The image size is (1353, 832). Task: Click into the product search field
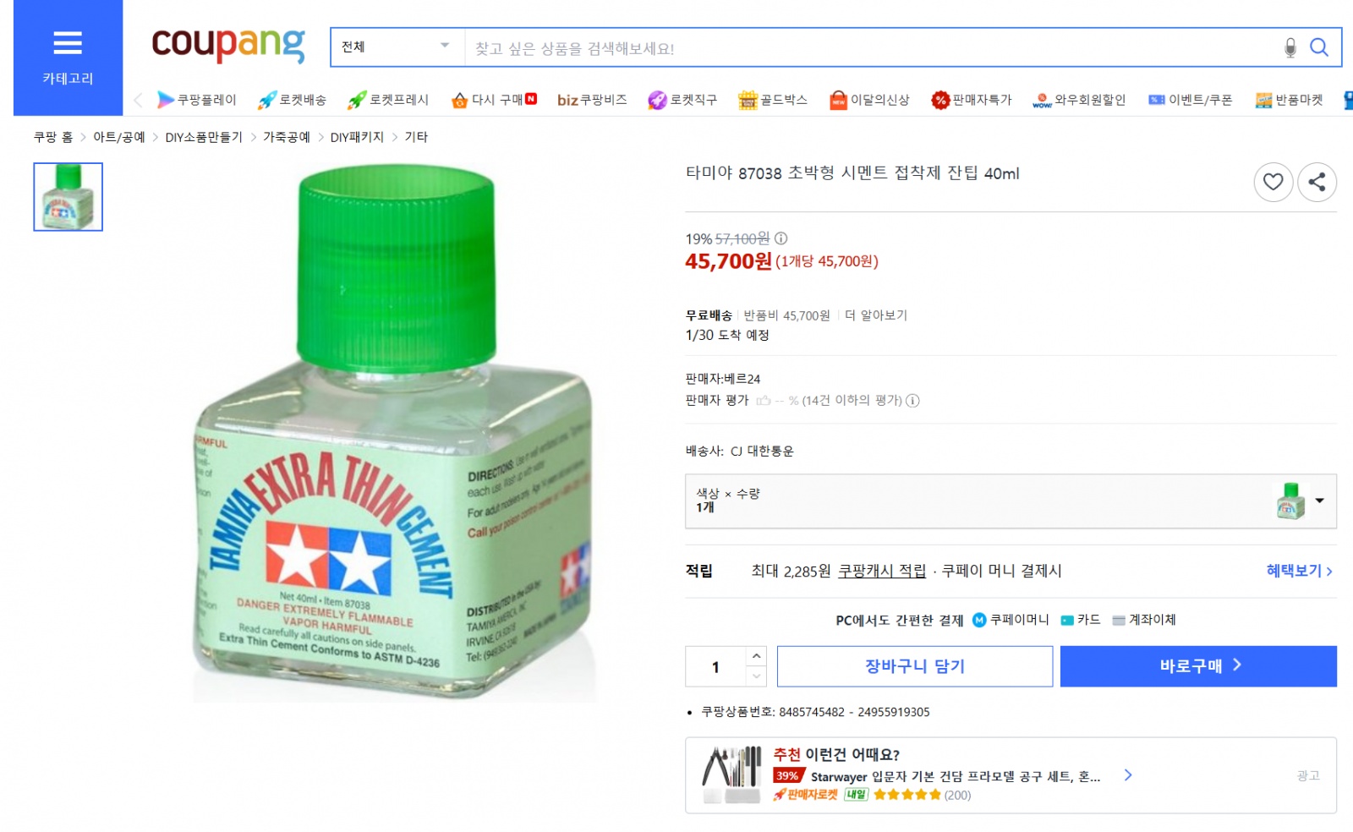[871, 48]
